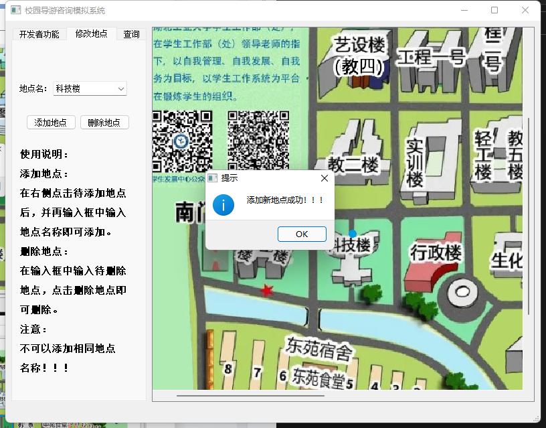Screen dimensions: 546x428
Task: Open the 地点名 combo box dropdown arrow
Action: tap(121, 89)
